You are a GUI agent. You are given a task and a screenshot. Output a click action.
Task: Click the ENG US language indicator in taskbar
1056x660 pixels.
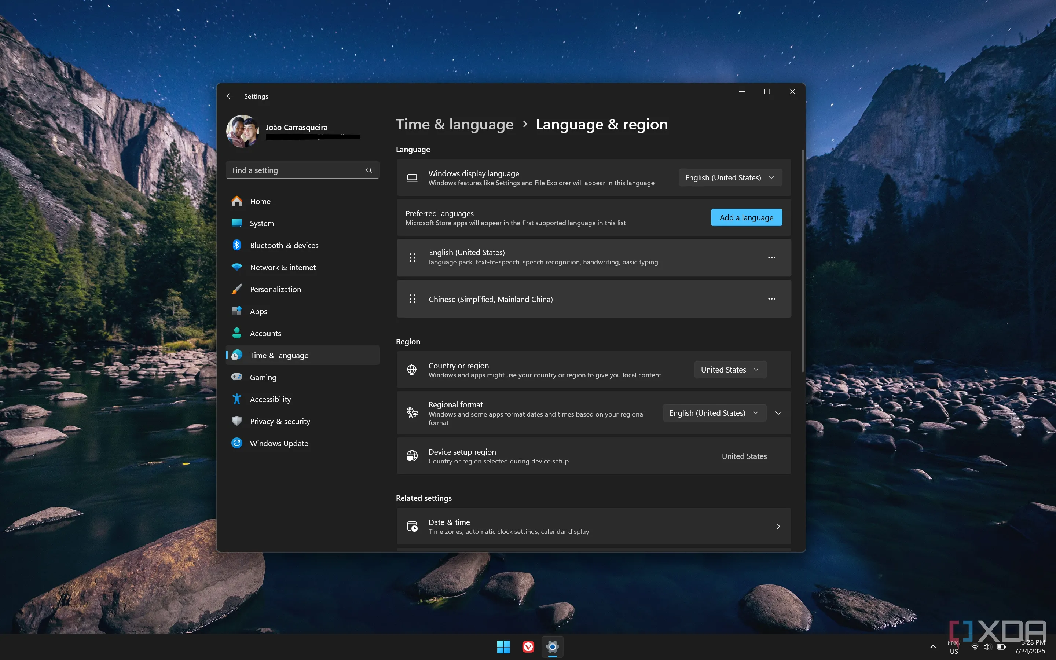tap(953, 647)
